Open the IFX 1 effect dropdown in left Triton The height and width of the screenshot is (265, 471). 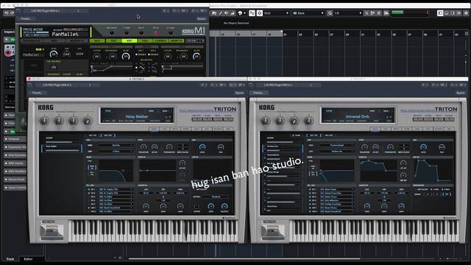[116, 190]
